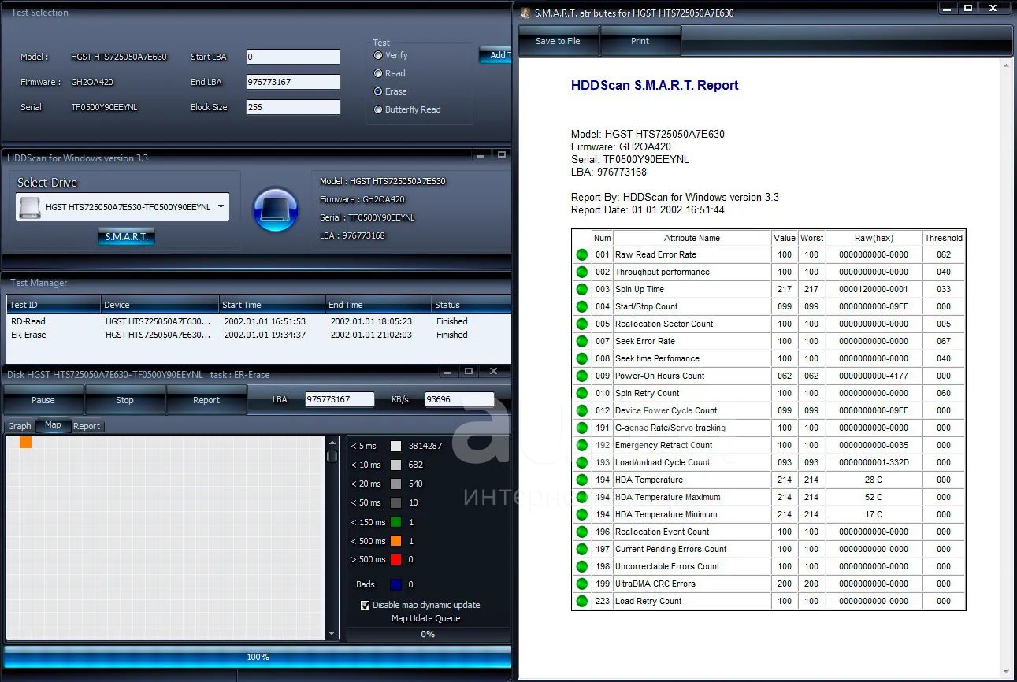Click green swatch for under 150 ms
The image size is (1017, 682).
(395, 522)
